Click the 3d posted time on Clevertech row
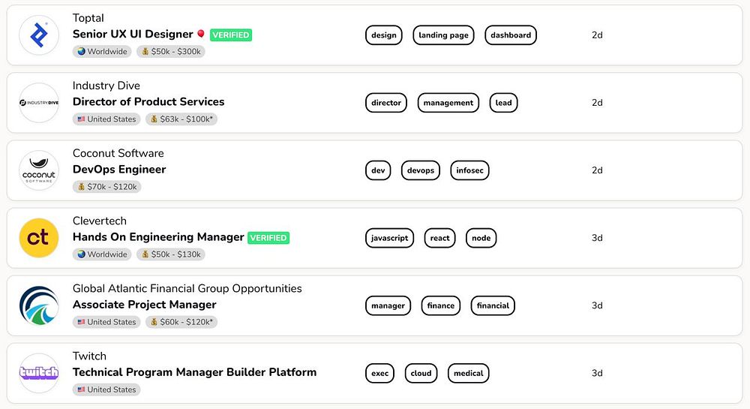750x409 pixels. click(x=597, y=238)
